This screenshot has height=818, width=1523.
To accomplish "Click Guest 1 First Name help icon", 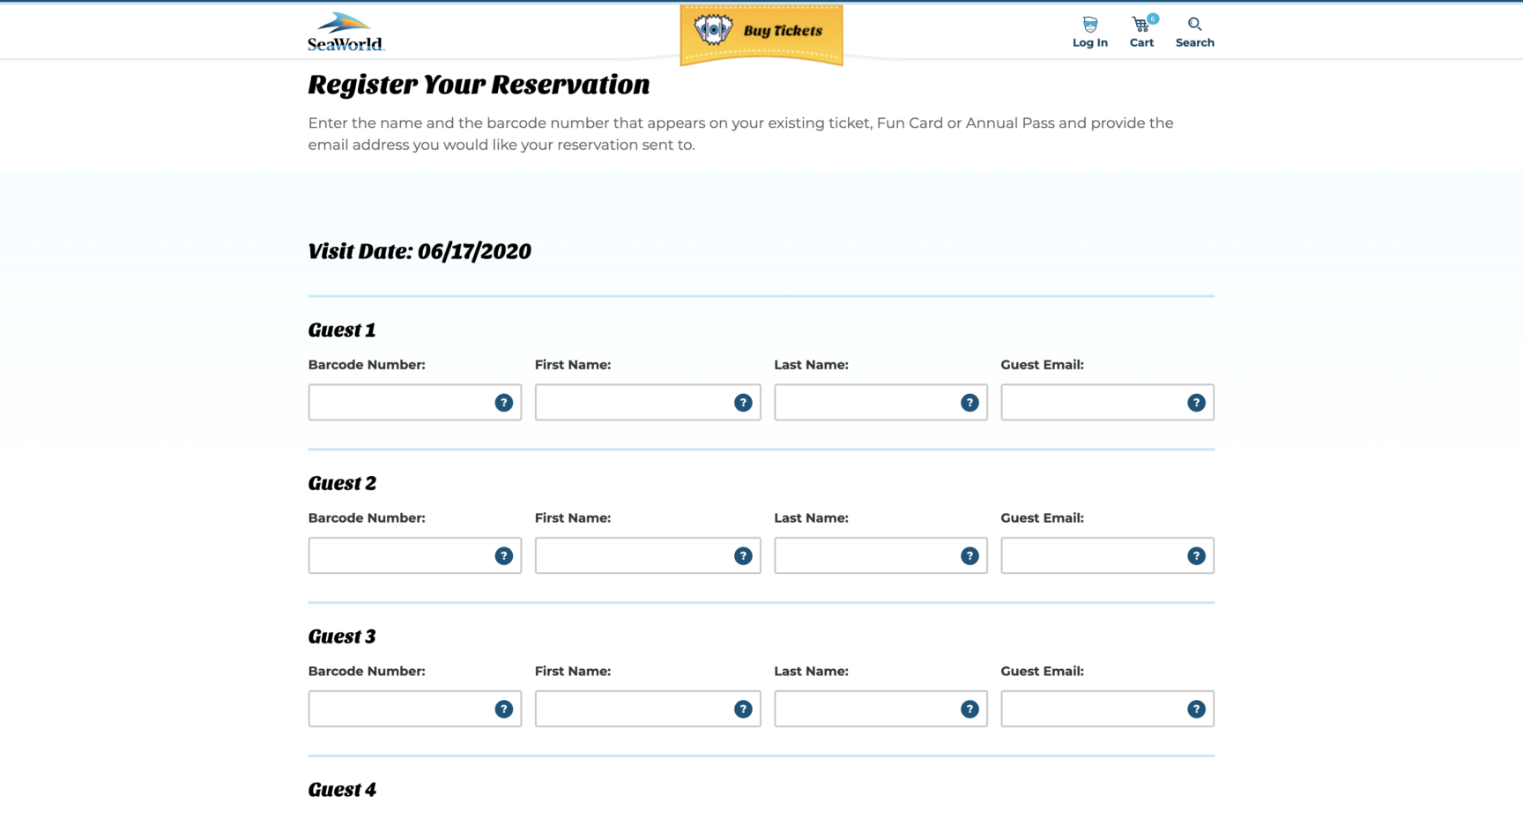I will pos(743,403).
